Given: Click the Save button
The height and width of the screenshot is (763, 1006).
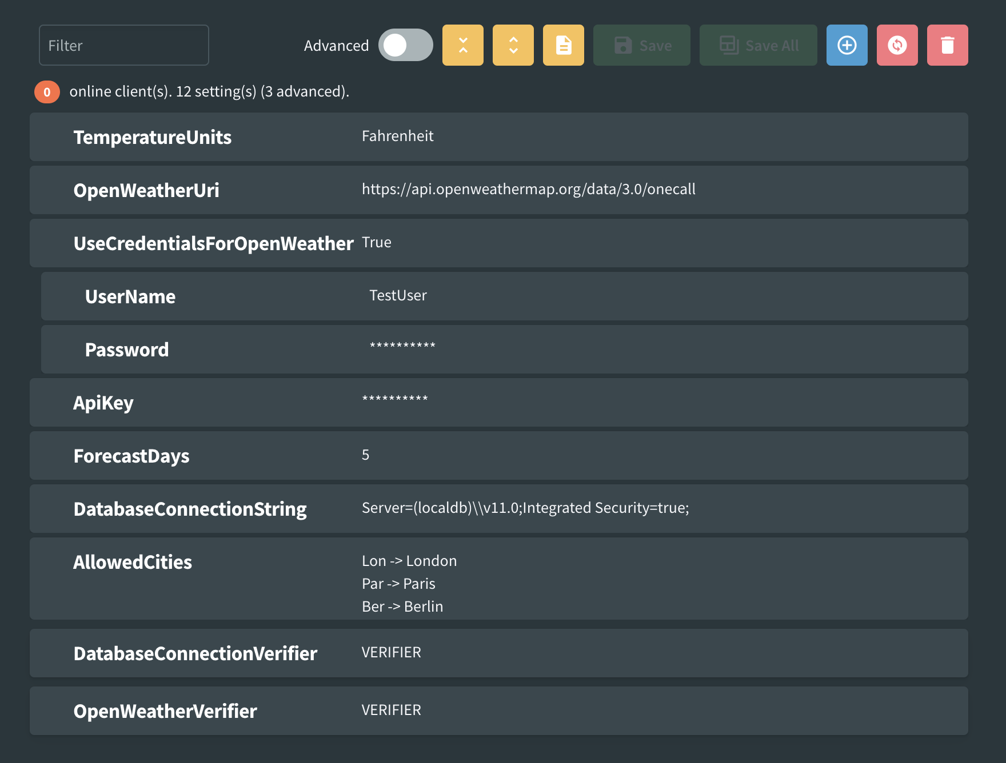Looking at the screenshot, I should click(x=642, y=45).
